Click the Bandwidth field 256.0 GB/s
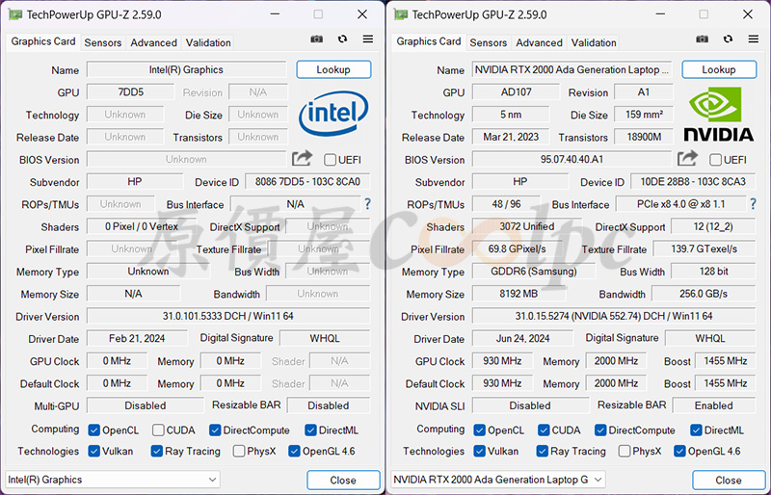Viewport: 771px width, 495px height. coord(704,294)
